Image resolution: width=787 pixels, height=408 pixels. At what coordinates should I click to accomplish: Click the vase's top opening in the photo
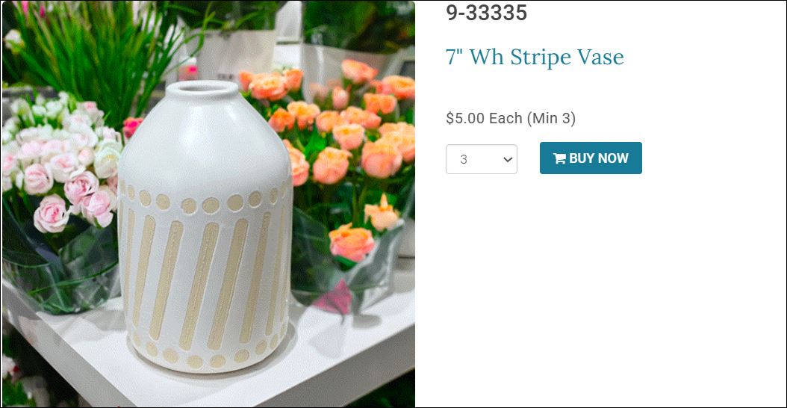202,88
